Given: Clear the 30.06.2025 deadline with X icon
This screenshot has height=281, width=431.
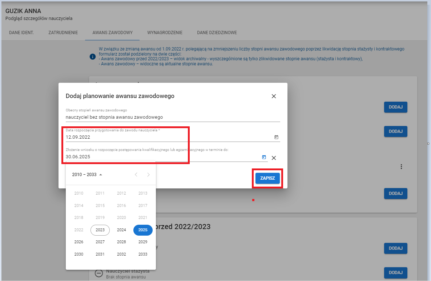Looking at the screenshot, I should [x=274, y=158].
